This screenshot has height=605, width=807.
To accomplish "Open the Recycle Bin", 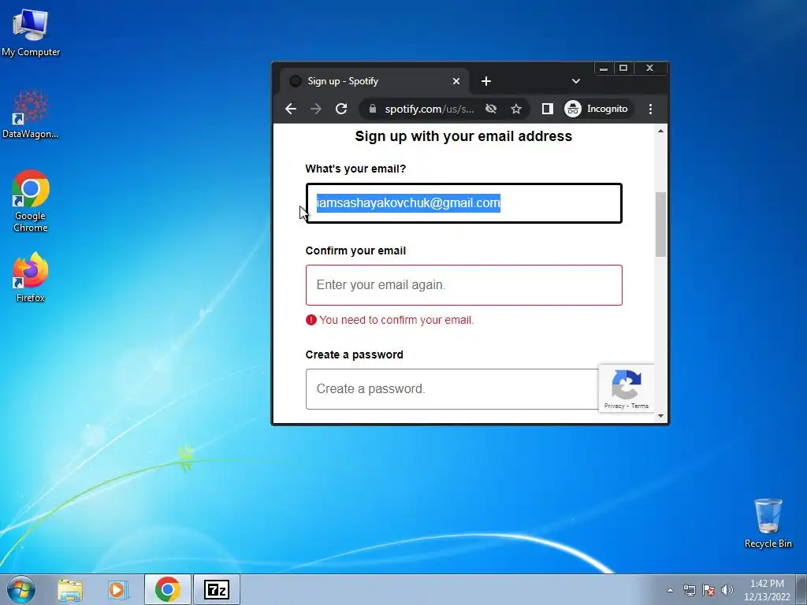I will [x=768, y=523].
